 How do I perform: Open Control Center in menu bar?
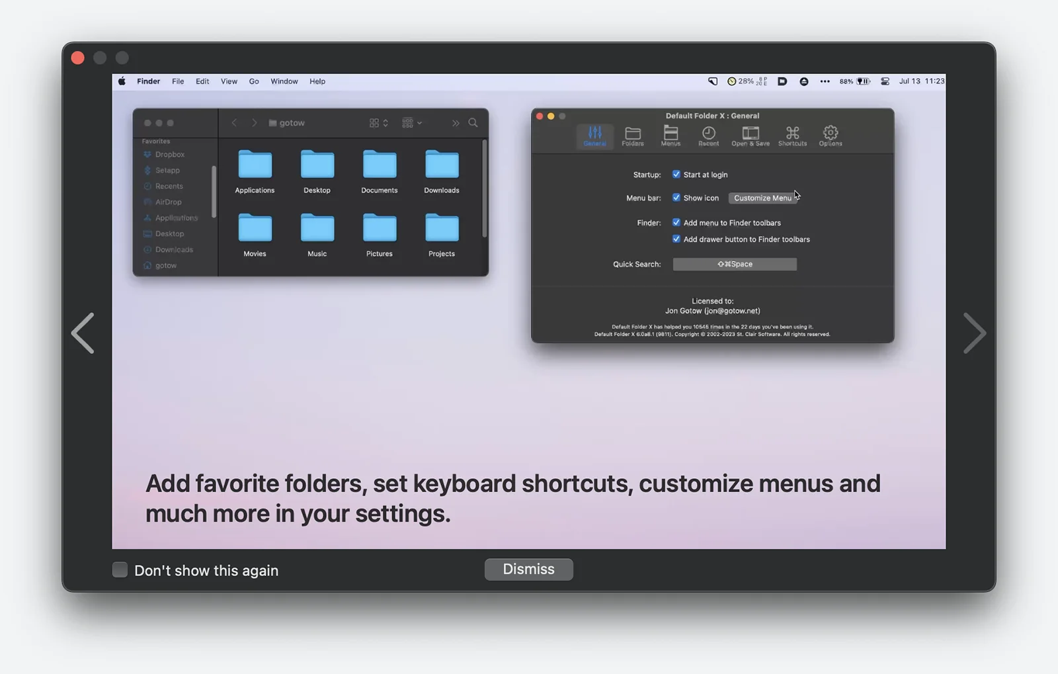pyautogui.click(x=885, y=81)
